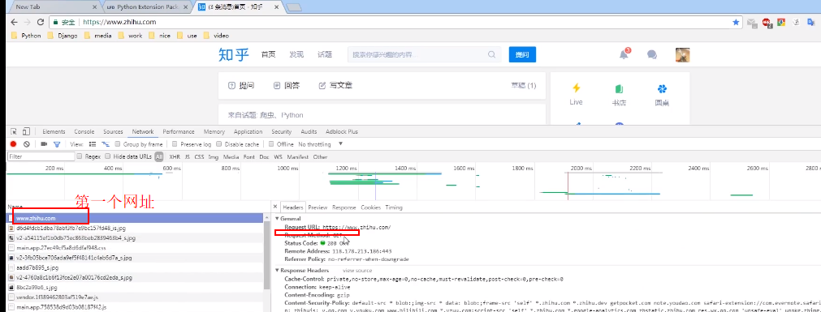821x312 pixels.
Task: Filter requests by XHR
Action: 175,156
